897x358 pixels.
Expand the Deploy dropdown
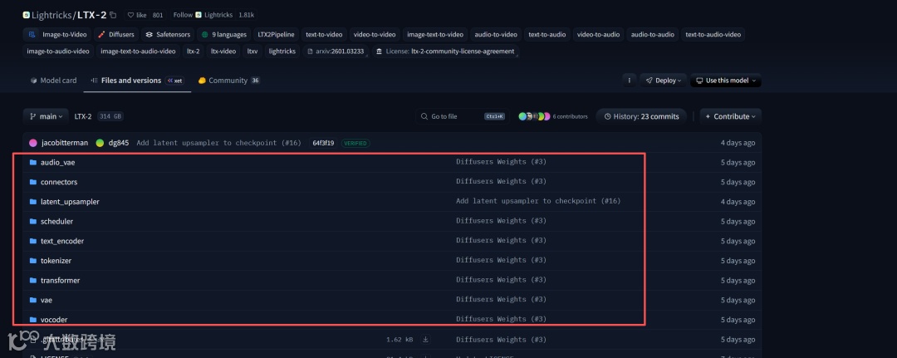[x=663, y=81]
